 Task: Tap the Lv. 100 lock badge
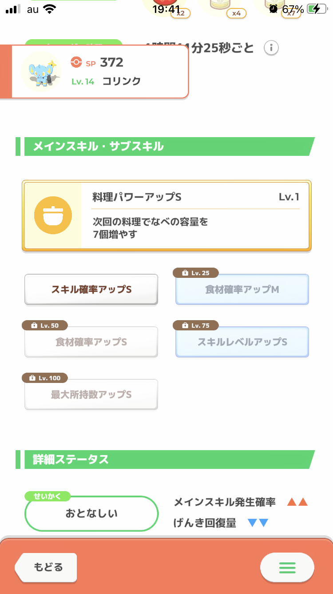(x=45, y=378)
